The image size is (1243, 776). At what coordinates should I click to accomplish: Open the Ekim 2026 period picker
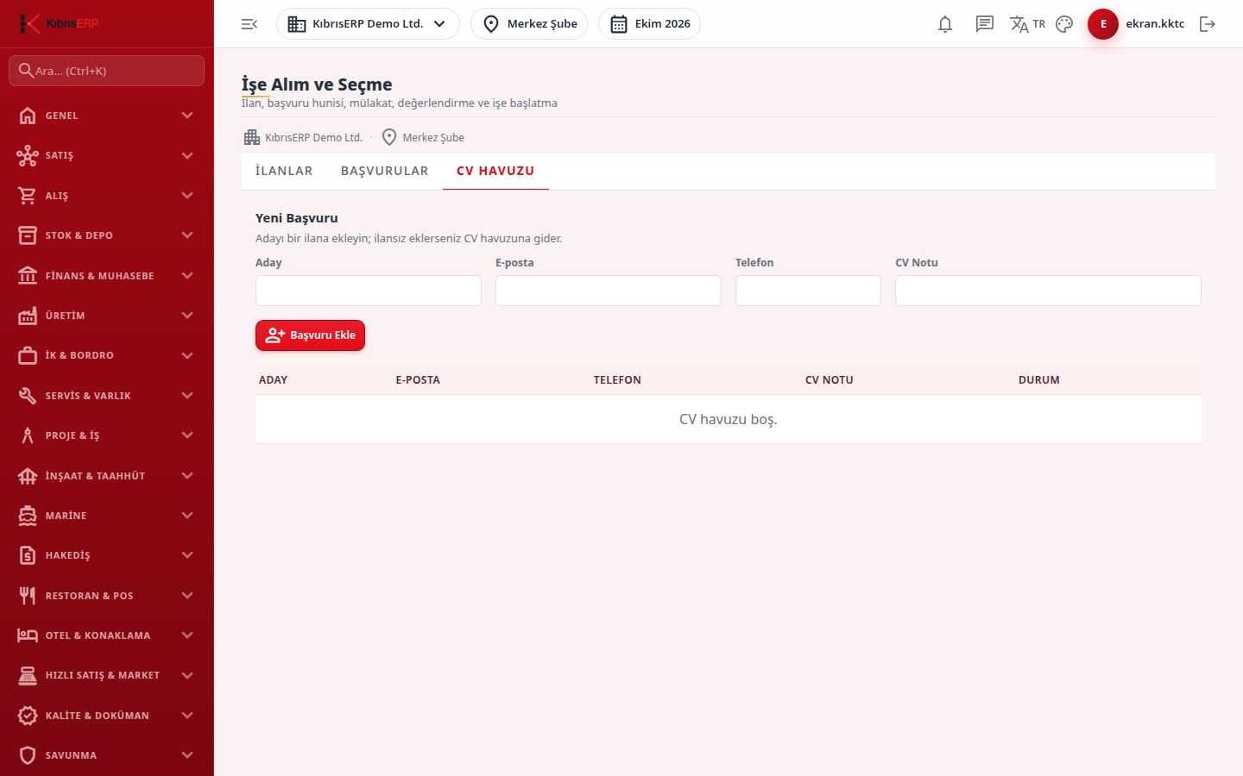[649, 24]
